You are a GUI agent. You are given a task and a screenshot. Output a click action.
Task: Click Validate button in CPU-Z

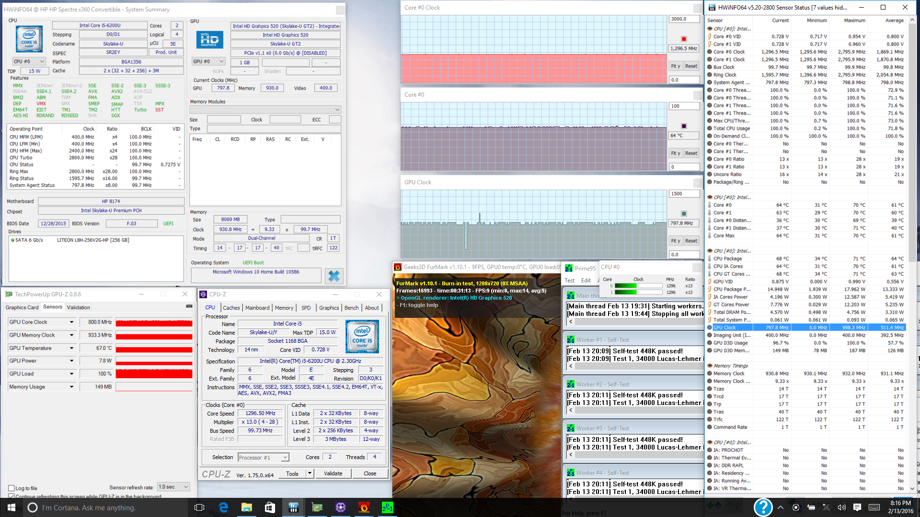click(333, 473)
